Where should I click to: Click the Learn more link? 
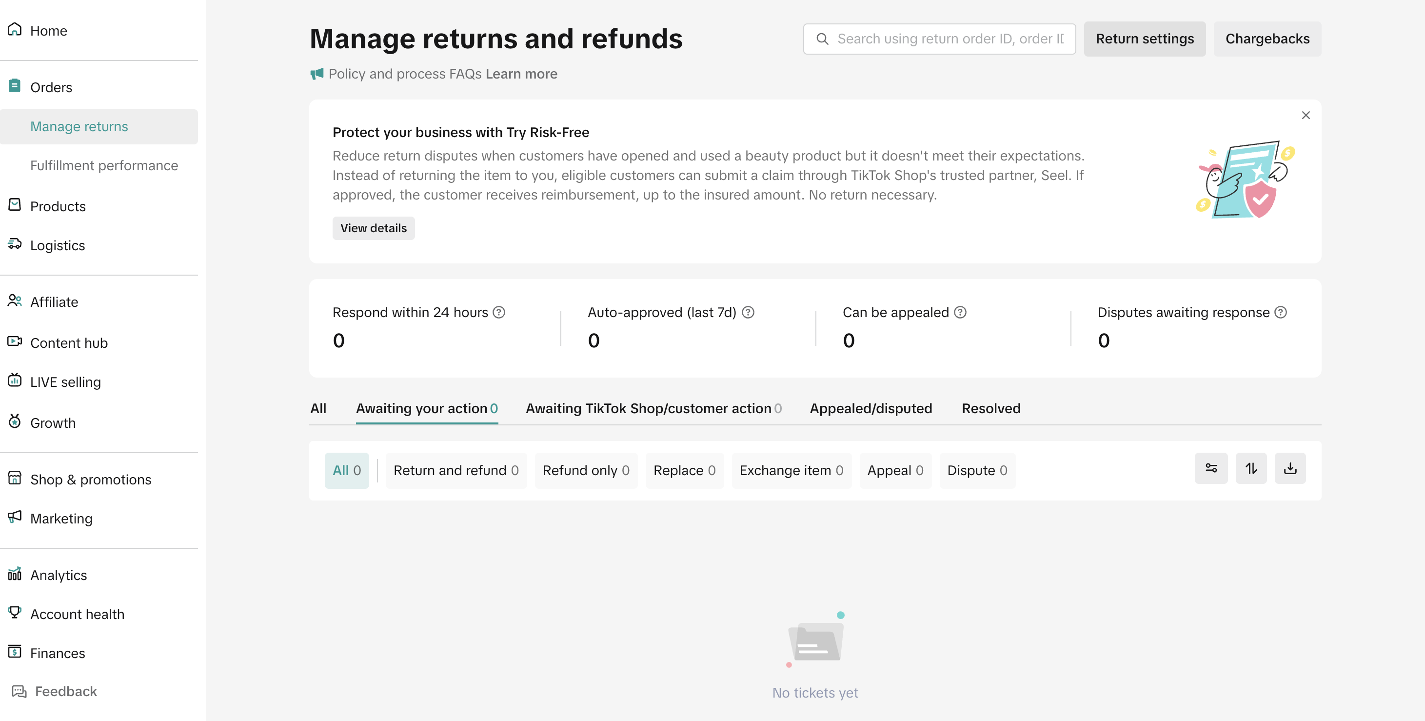(521, 74)
